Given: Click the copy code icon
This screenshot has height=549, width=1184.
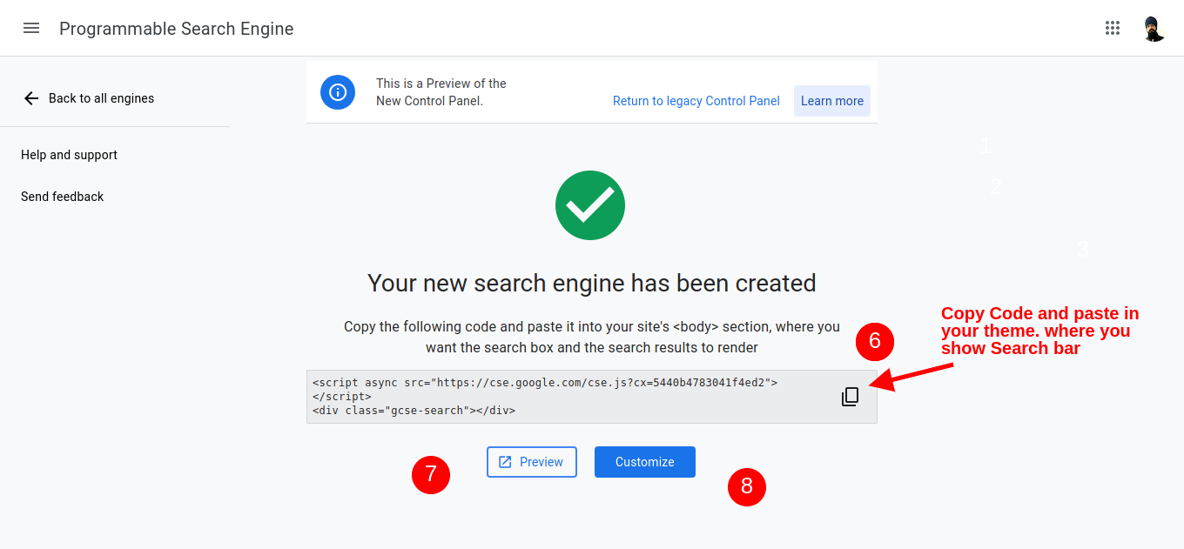Looking at the screenshot, I should [849, 396].
